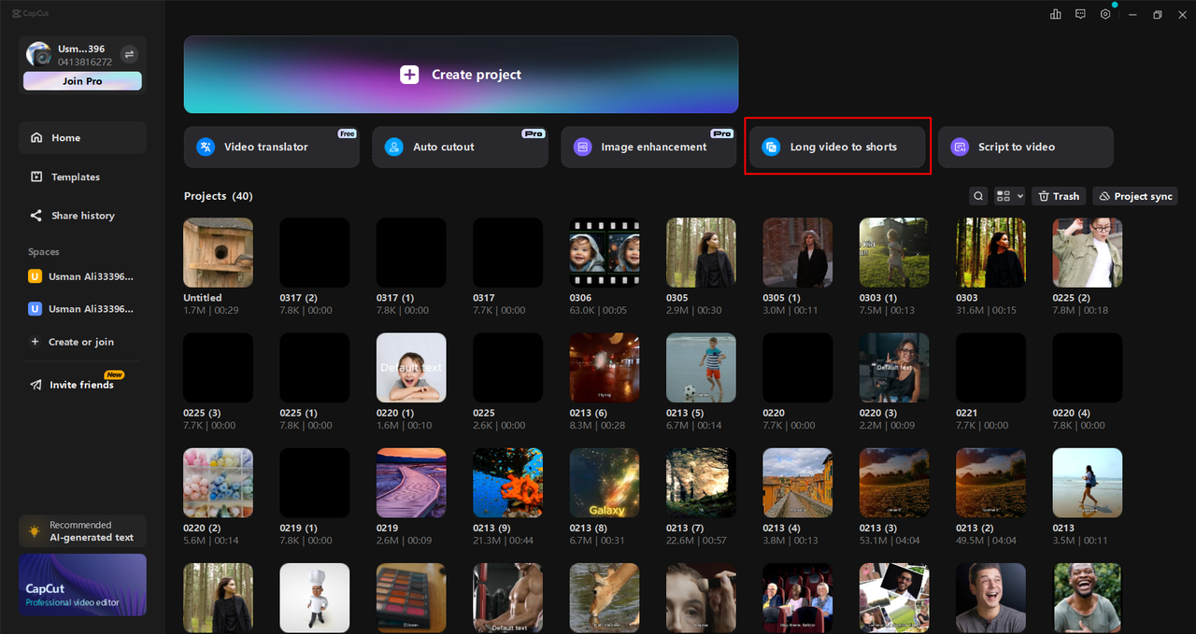Click the Project sync button
Screen dimensions: 1196x634
[x=1134, y=196]
